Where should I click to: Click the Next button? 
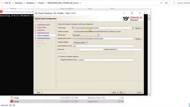point(121,92)
